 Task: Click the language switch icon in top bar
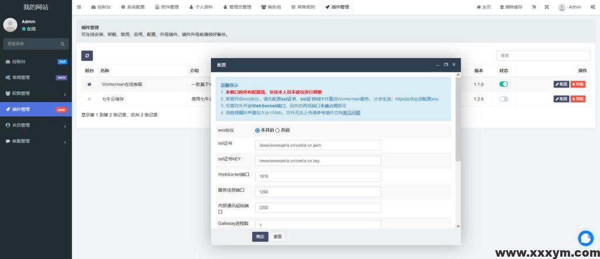pyautogui.click(x=533, y=7)
